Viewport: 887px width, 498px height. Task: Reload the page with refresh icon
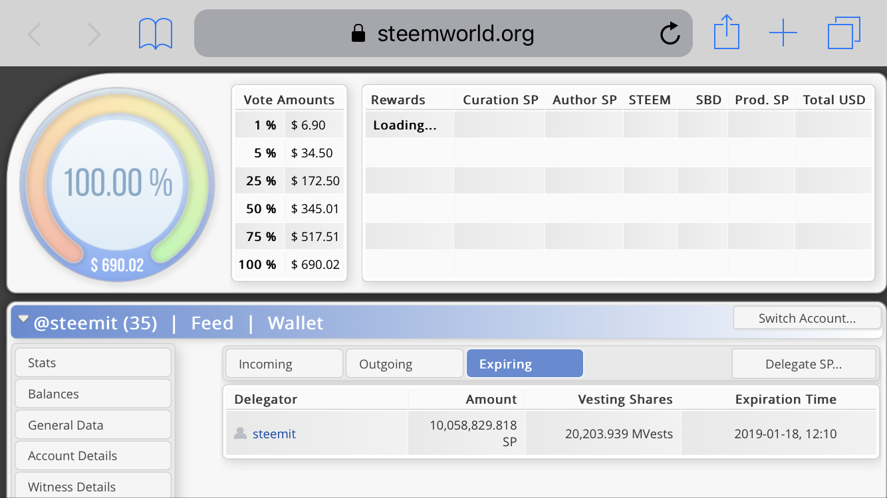[x=670, y=33]
